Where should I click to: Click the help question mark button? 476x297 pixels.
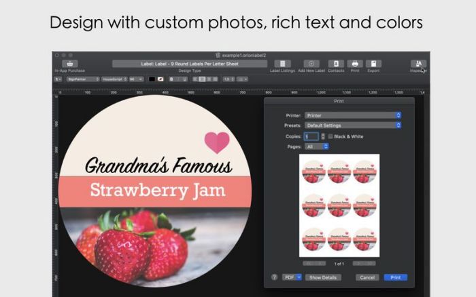(274, 277)
